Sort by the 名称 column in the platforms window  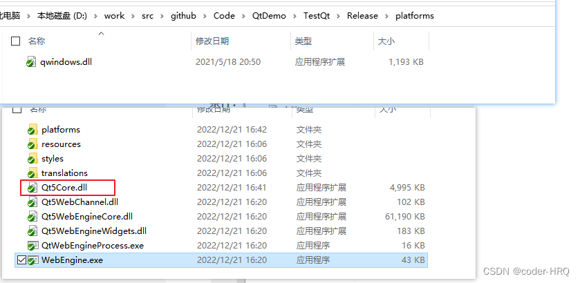point(37,41)
